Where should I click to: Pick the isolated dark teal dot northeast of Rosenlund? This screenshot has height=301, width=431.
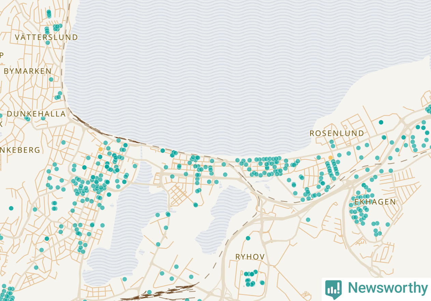pyautogui.click(x=381, y=122)
